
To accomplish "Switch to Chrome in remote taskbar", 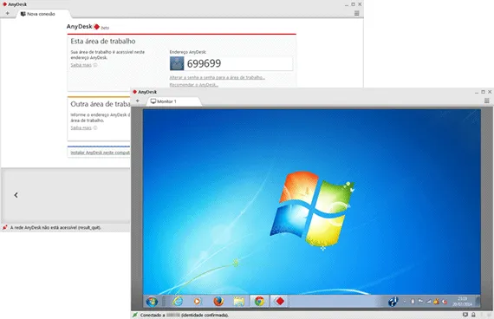I will pos(259,302).
